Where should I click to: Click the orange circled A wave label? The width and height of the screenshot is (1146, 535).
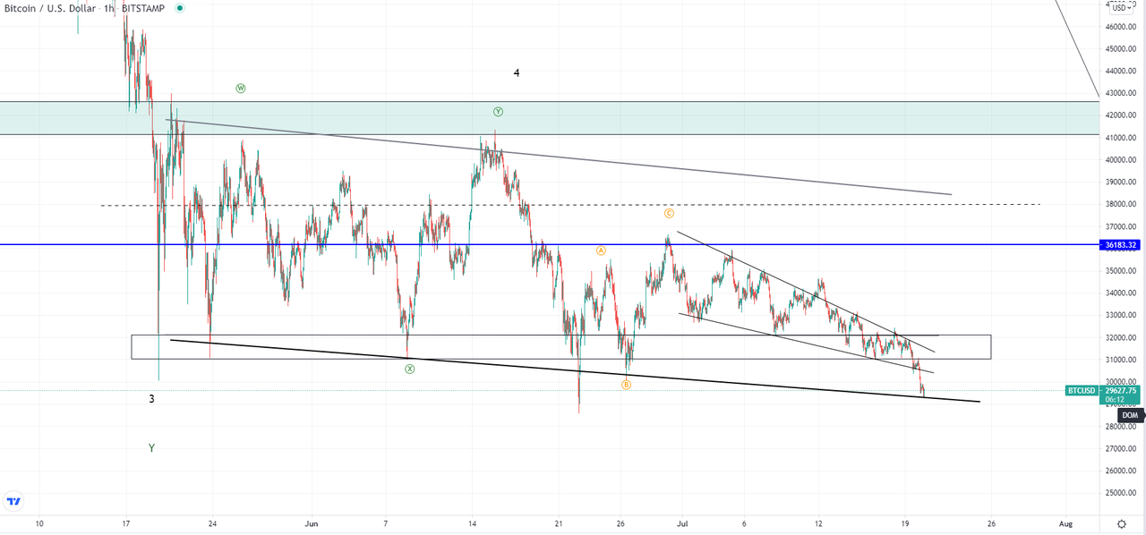coord(601,251)
